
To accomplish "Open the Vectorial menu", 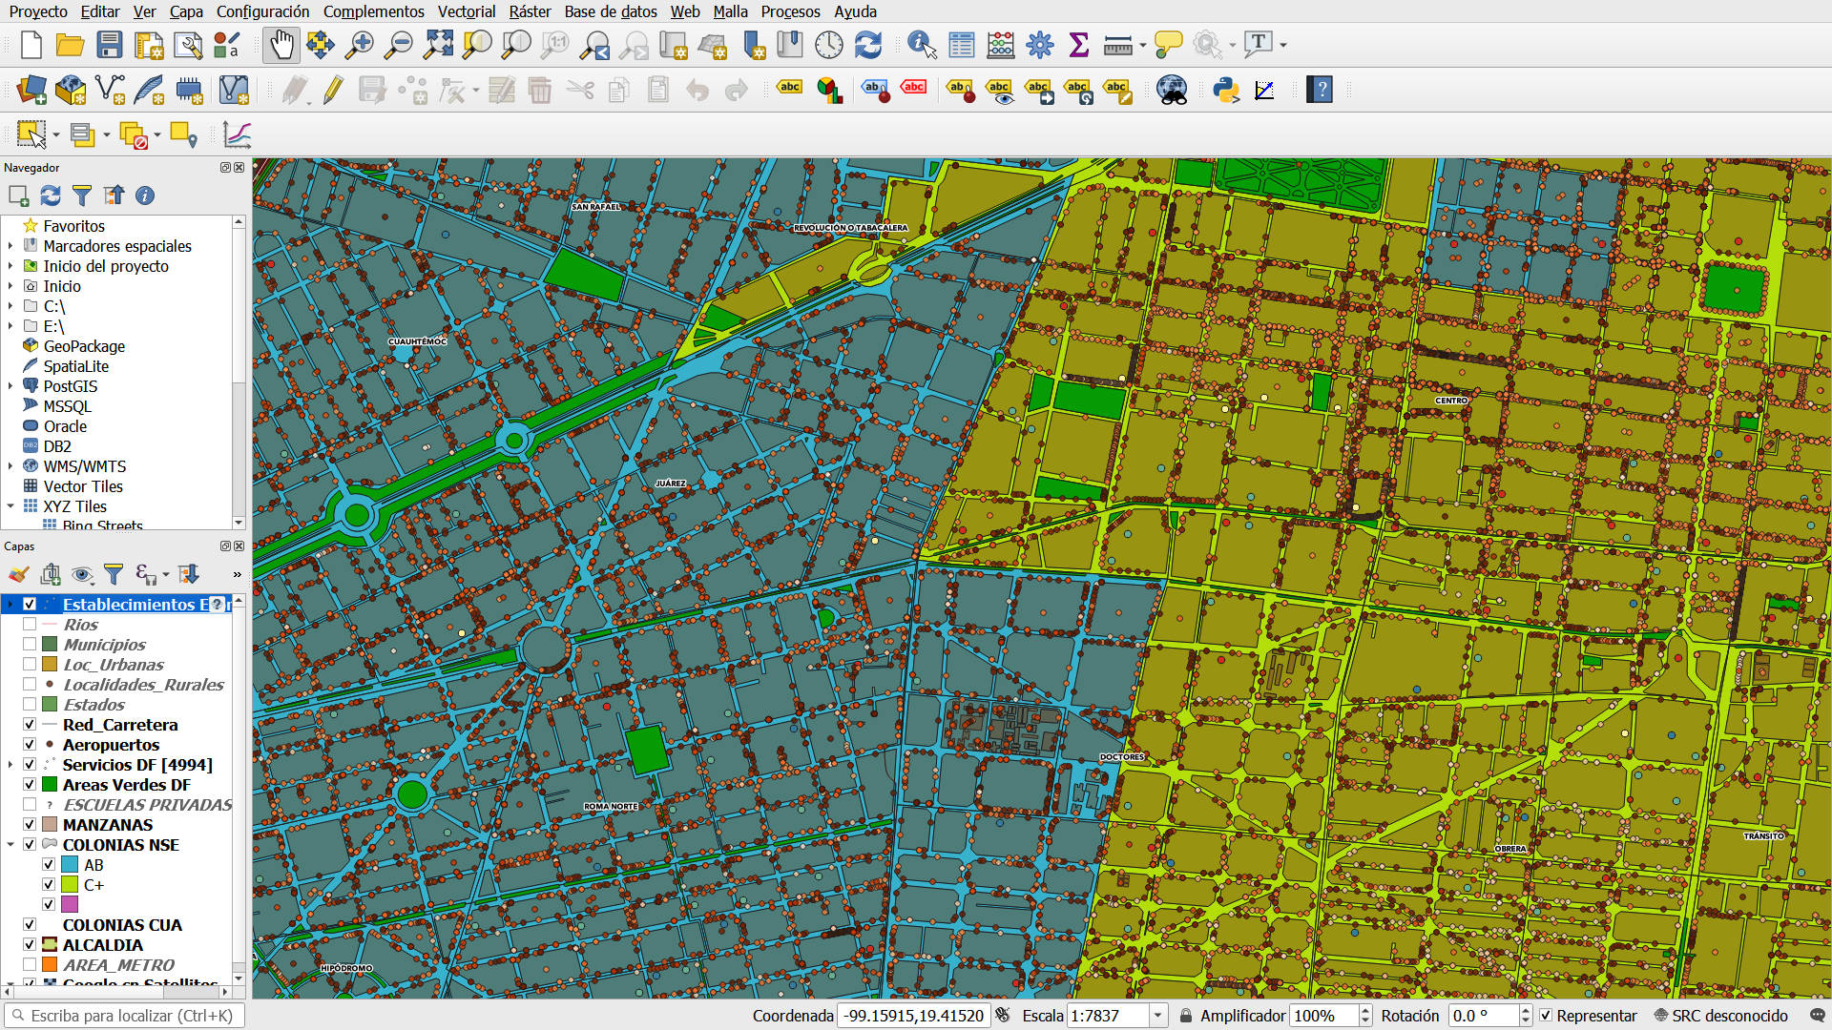I will tap(466, 11).
